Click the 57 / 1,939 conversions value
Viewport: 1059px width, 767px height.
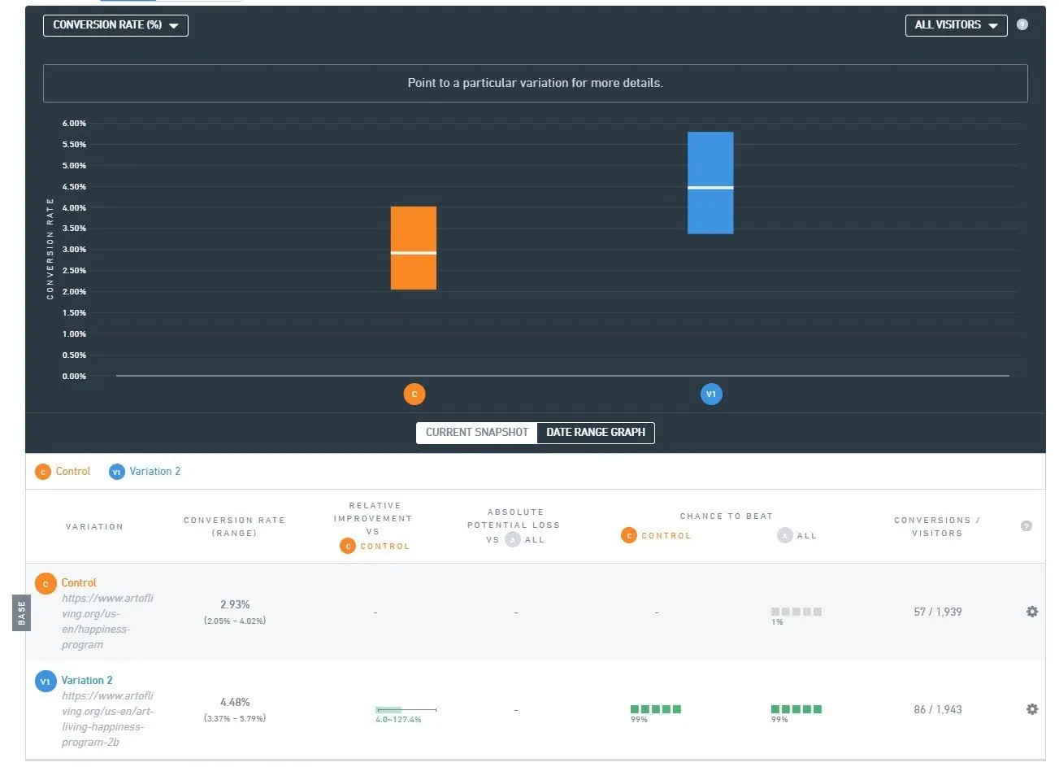938,612
